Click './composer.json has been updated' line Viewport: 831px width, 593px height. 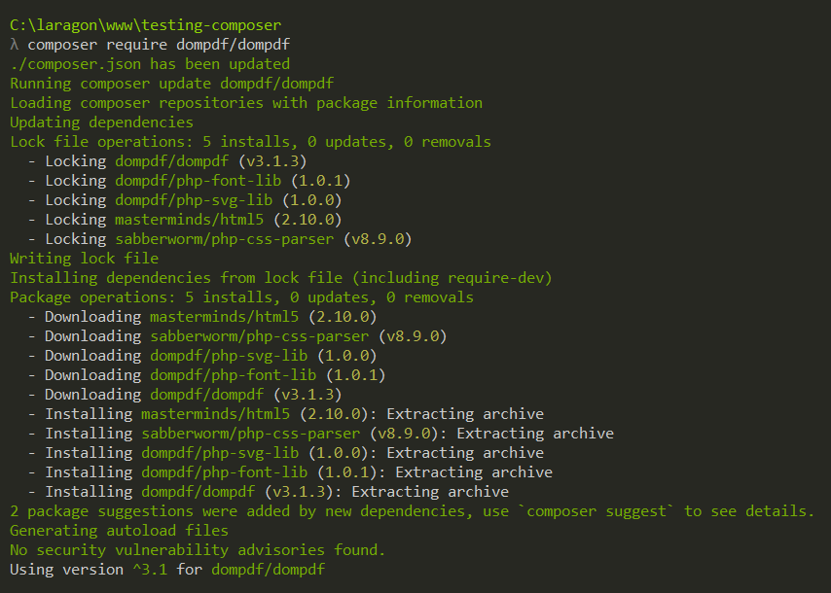(x=150, y=64)
